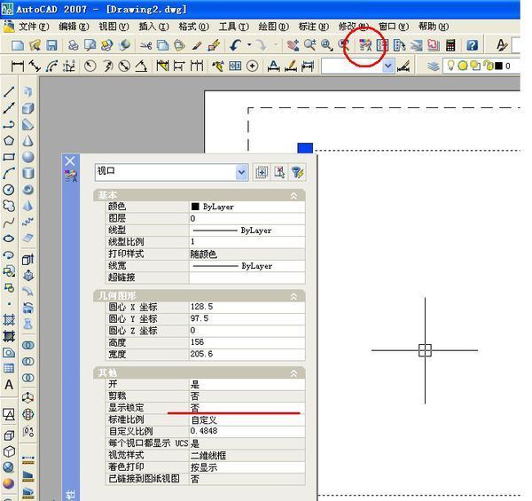
Task: Collapse the 基本 properties section
Action: [293, 195]
